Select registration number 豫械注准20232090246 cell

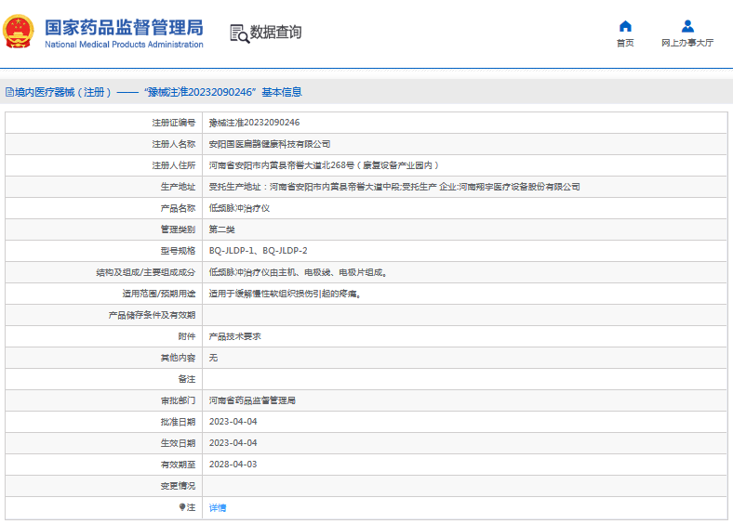(x=254, y=123)
